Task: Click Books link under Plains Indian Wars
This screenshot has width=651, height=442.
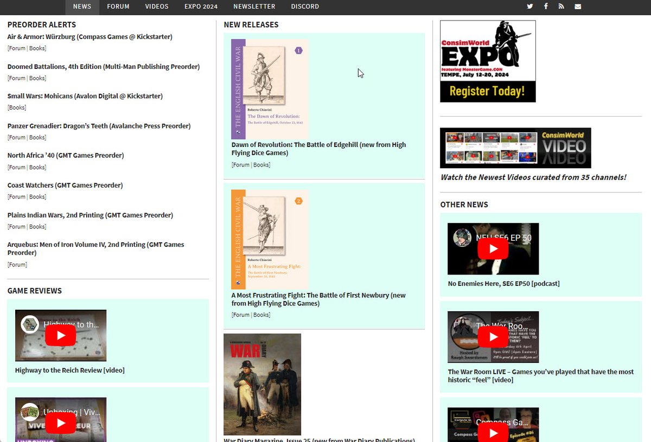Action: (37, 227)
